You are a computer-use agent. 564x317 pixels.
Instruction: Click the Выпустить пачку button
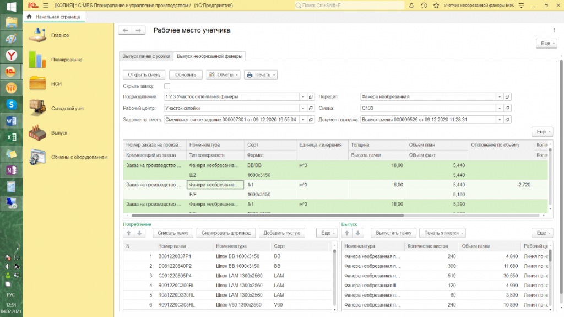pos(393,233)
